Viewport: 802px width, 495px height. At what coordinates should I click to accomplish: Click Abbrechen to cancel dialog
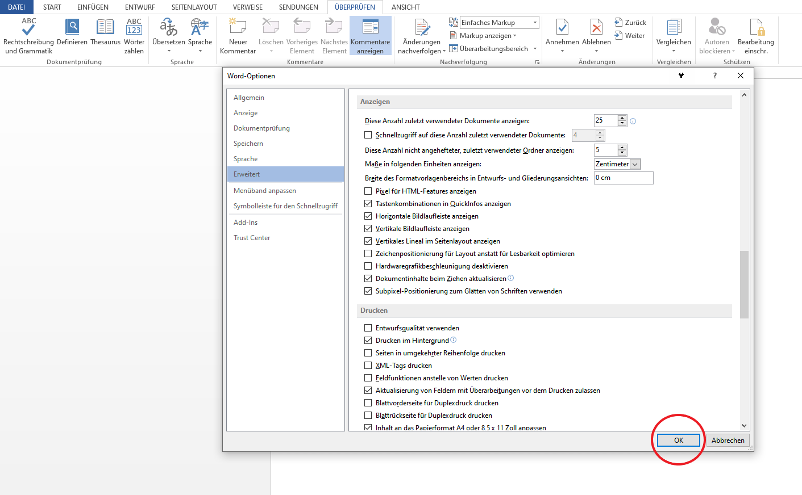click(x=728, y=441)
